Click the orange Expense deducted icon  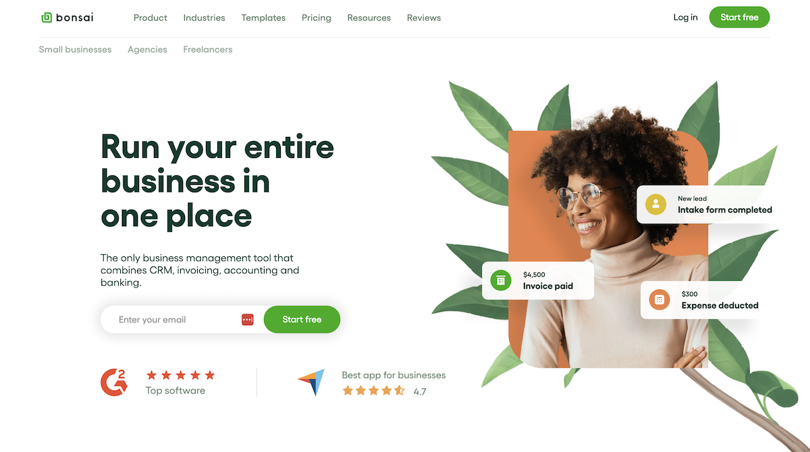[x=659, y=300]
